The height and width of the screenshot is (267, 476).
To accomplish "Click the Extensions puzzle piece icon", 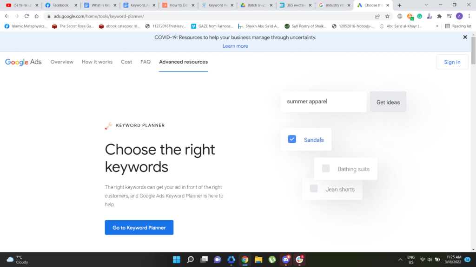I will pos(439,16).
